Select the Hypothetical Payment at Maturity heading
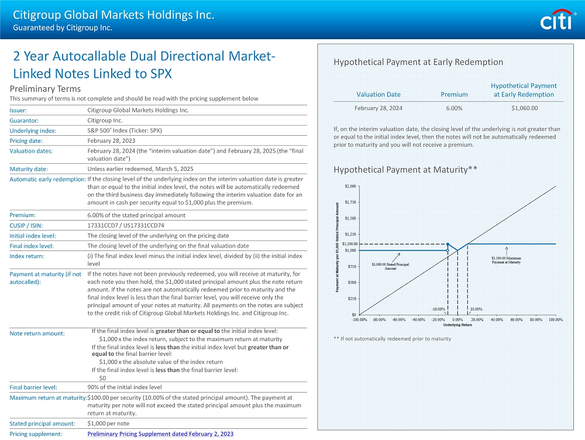The width and height of the screenshot is (585, 440). tap(405, 170)
